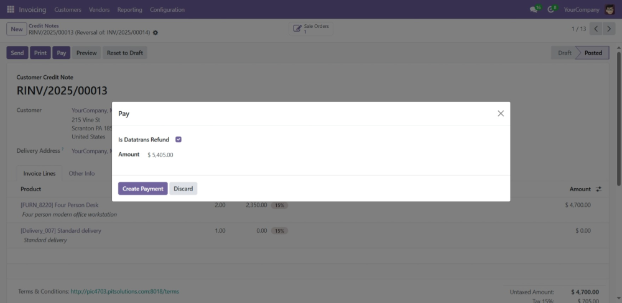Open the messages chat icon

pos(534,9)
